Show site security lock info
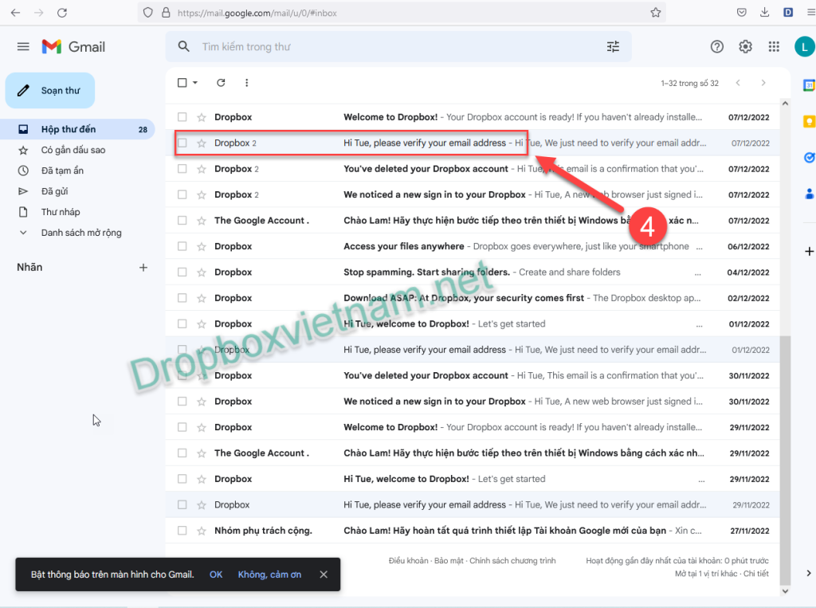 click(166, 13)
